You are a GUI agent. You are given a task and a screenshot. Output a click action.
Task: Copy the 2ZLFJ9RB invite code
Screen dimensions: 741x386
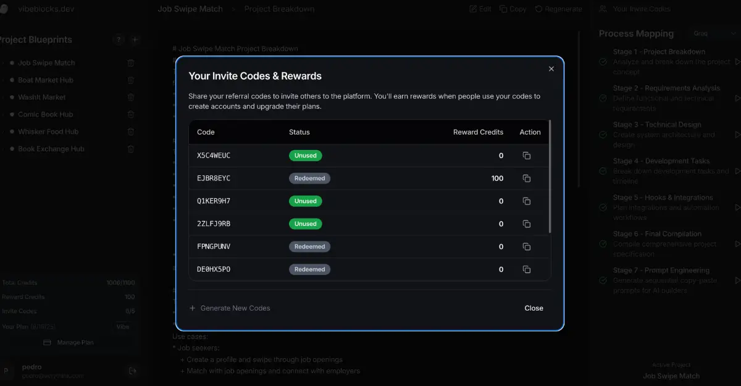point(526,224)
